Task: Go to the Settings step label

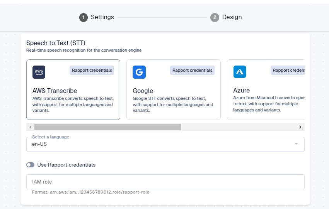Action: click(x=102, y=17)
